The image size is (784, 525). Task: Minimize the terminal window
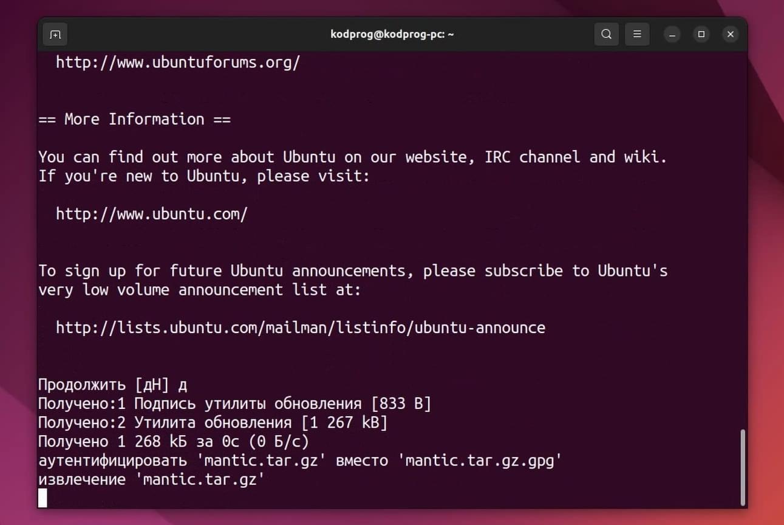point(672,35)
